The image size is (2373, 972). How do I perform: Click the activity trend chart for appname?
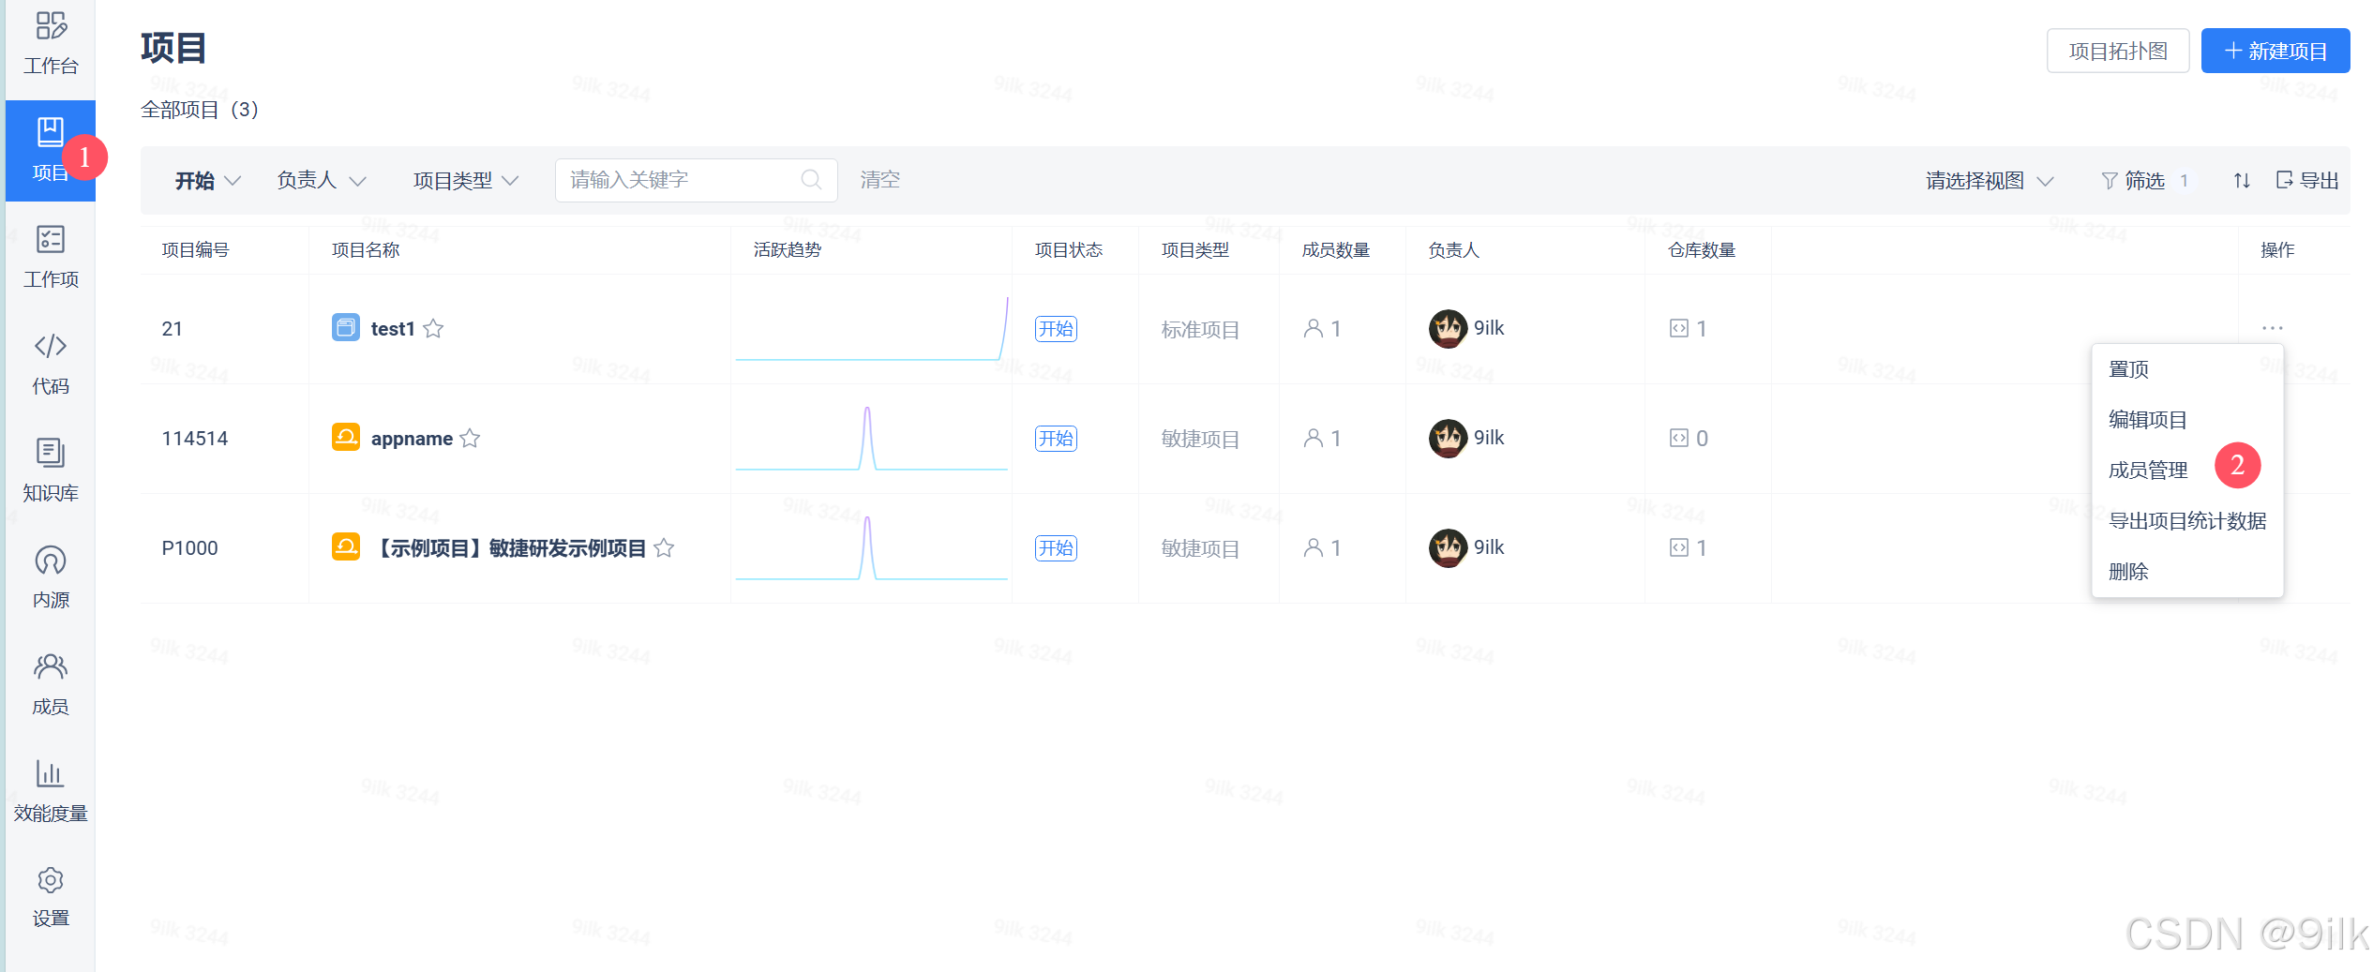pos(871,438)
